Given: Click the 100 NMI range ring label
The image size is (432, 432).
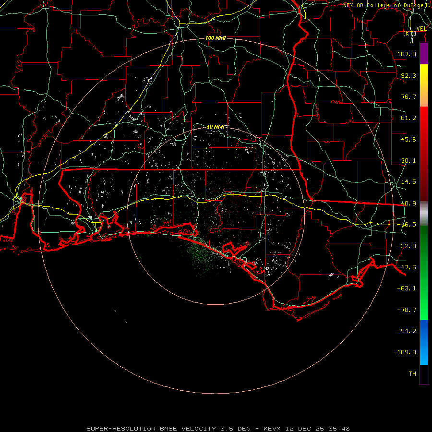Looking at the screenshot, I should click(216, 38).
